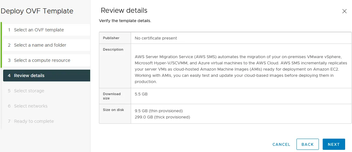Return to step 3 Select a compute resource
The height and width of the screenshot is (152, 352).
pyautogui.click(x=42, y=60)
